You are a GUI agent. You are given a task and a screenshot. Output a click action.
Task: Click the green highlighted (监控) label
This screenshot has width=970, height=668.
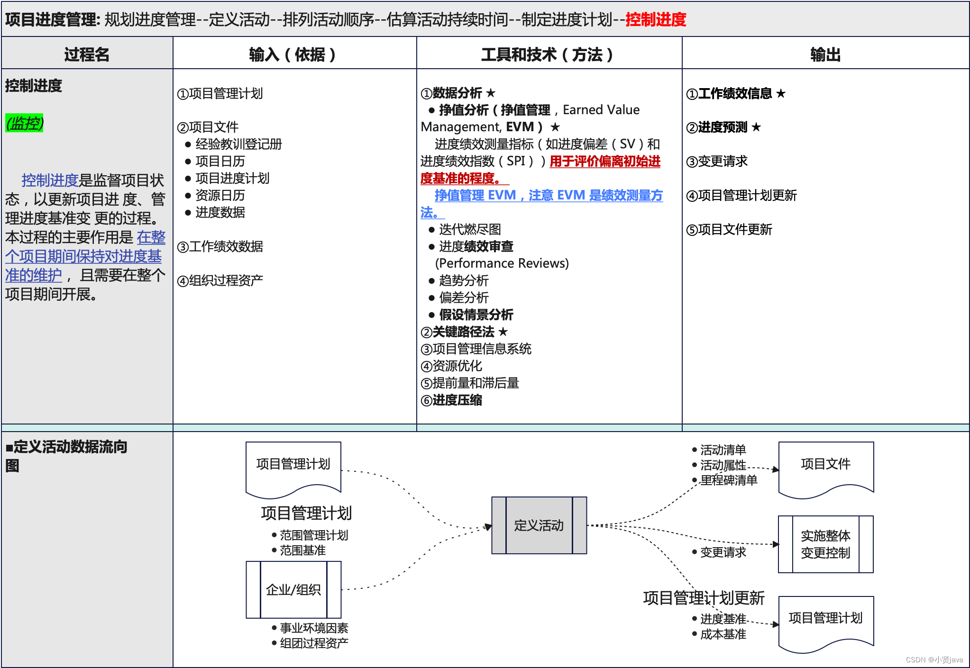(x=25, y=123)
